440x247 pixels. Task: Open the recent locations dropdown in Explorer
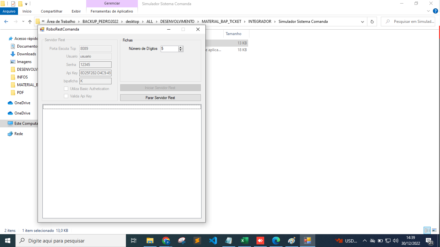pos(23,22)
